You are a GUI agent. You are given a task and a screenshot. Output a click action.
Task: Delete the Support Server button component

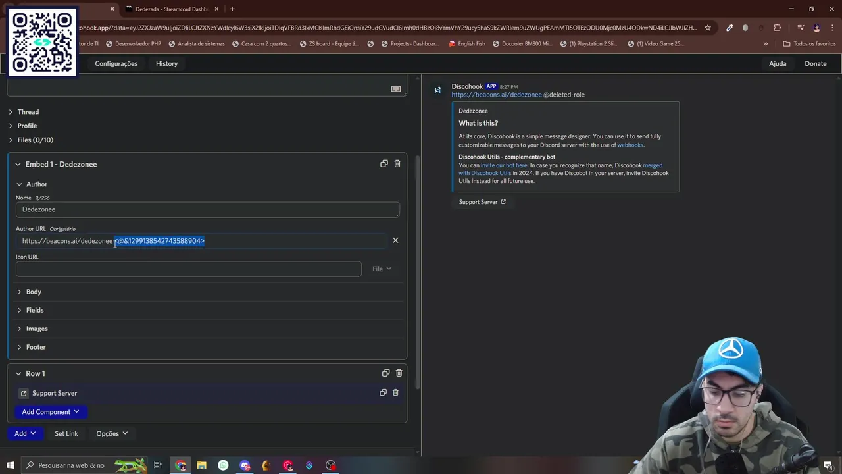pos(395,392)
